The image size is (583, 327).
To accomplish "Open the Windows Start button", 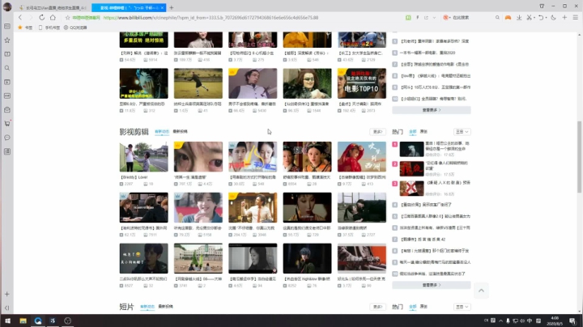I will point(7,321).
